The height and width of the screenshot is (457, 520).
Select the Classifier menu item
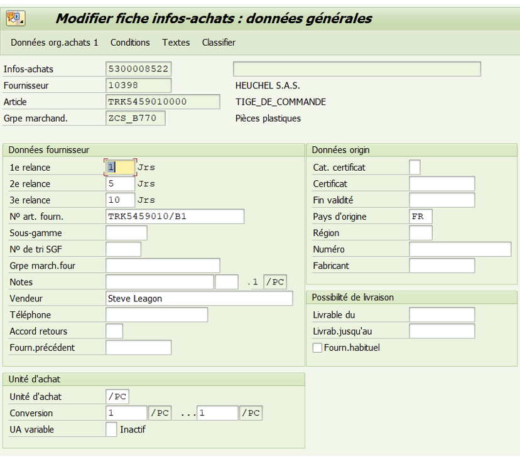click(x=219, y=43)
